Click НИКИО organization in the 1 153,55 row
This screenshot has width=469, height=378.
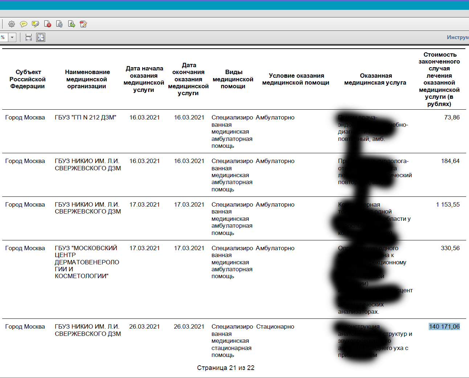(88, 208)
